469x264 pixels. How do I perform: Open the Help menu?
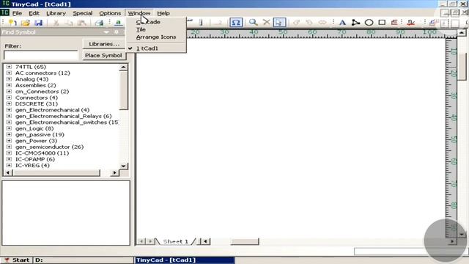coord(163,13)
